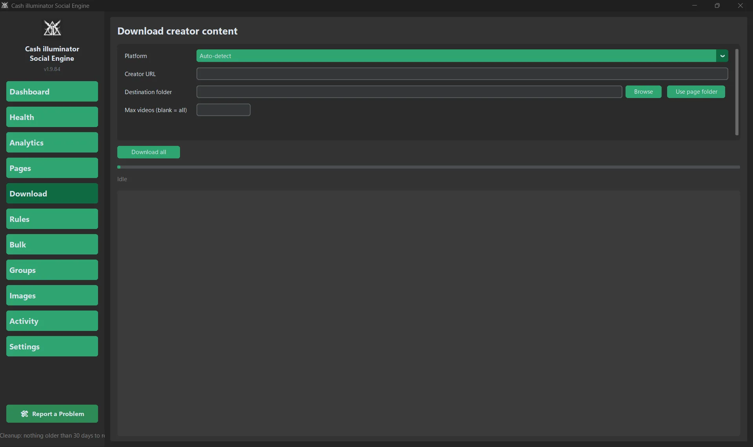The height and width of the screenshot is (447, 753).
Task: Select the Download sidebar item
Action: coord(52,193)
